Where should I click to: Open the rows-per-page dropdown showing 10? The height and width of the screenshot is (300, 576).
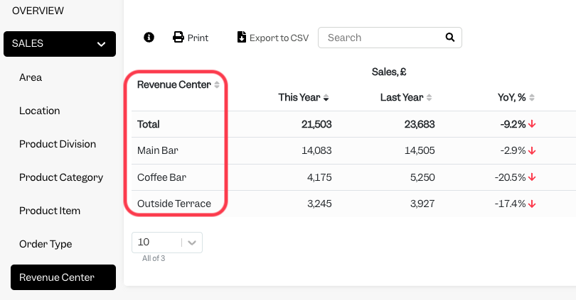[167, 243]
